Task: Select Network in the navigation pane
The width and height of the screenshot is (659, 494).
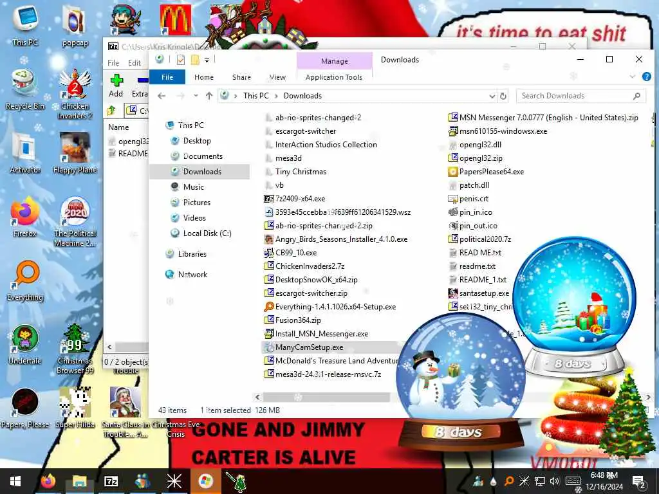Action: click(192, 275)
